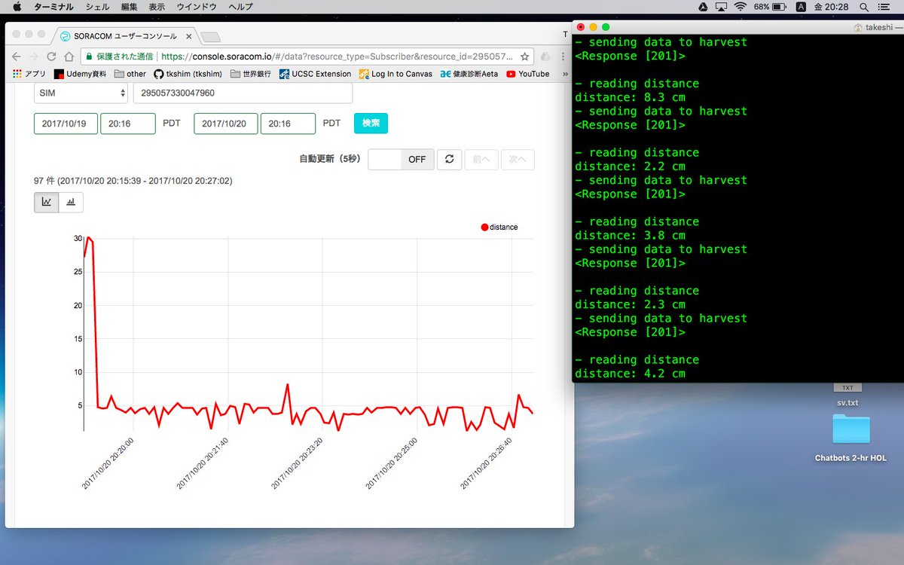Click the end date field 2017/10/20
This screenshot has height=565, width=904.
[x=226, y=124]
